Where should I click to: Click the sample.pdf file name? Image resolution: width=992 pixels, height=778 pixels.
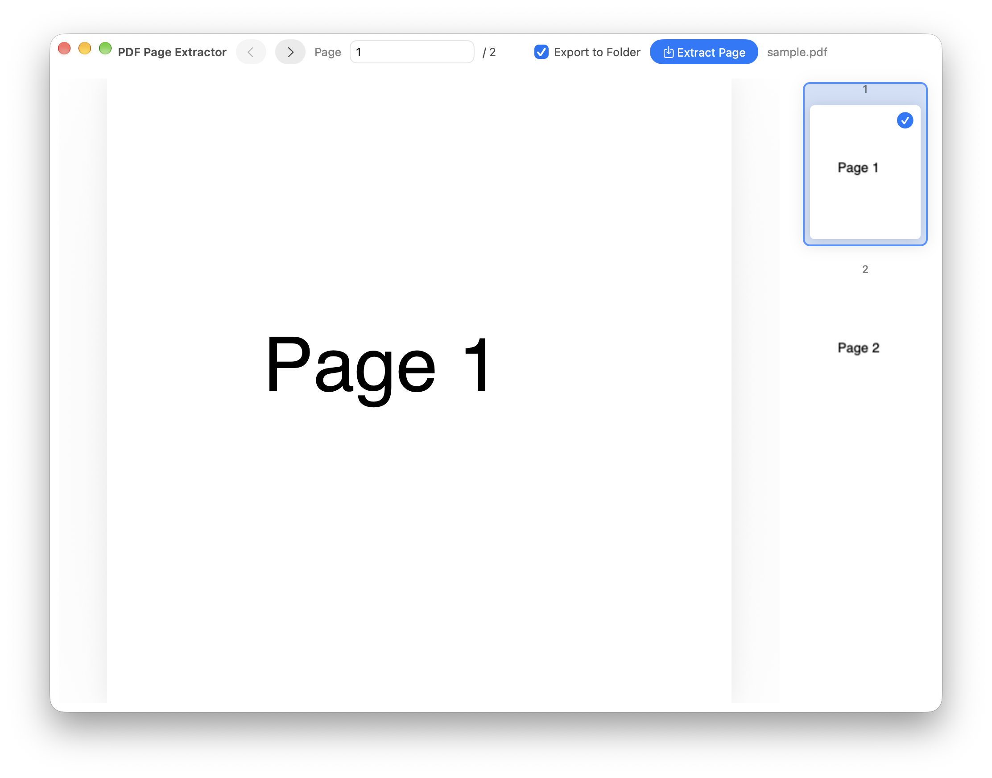coord(797,52)
